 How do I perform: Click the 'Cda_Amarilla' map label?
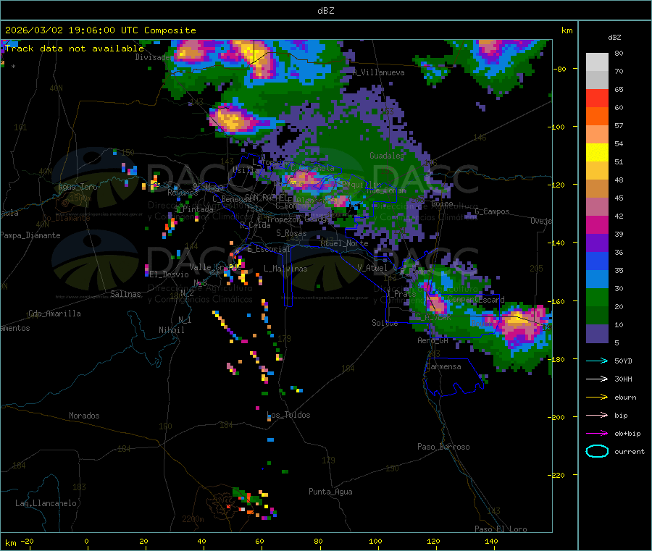coord(54,314)
